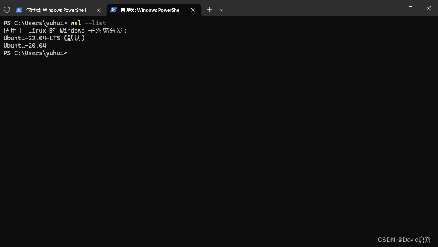Maximize the terminal window
This screenshot has height=247, width=438.
[411, 8]
